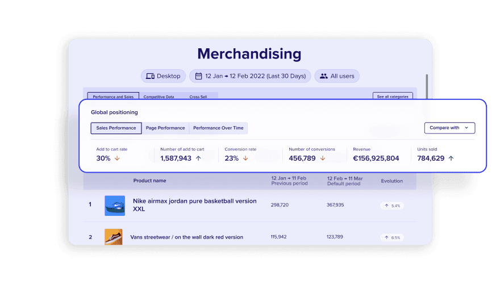Click the calendar icon in the date filter

pos(198,76)
